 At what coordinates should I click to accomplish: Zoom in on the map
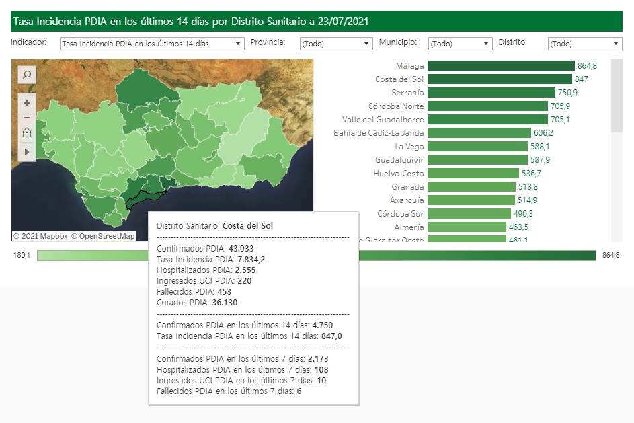coord(27,103)
